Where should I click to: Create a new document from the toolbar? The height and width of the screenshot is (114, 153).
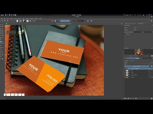[x=2, y=21]
